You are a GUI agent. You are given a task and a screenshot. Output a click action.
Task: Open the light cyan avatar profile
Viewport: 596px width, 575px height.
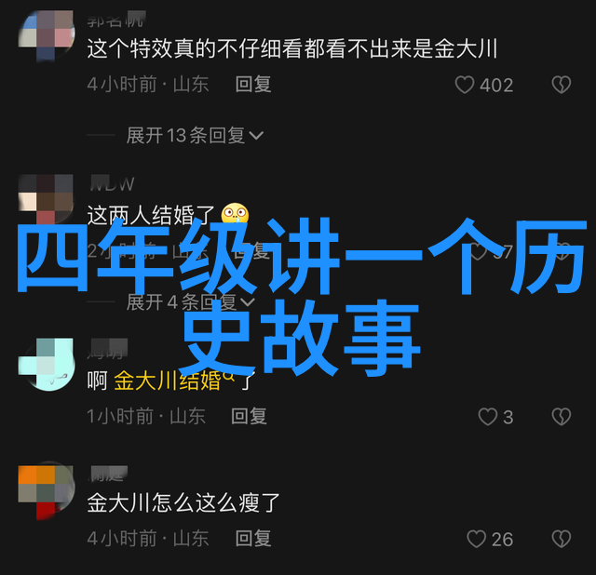pyautogui.click(x=47, y=364)
